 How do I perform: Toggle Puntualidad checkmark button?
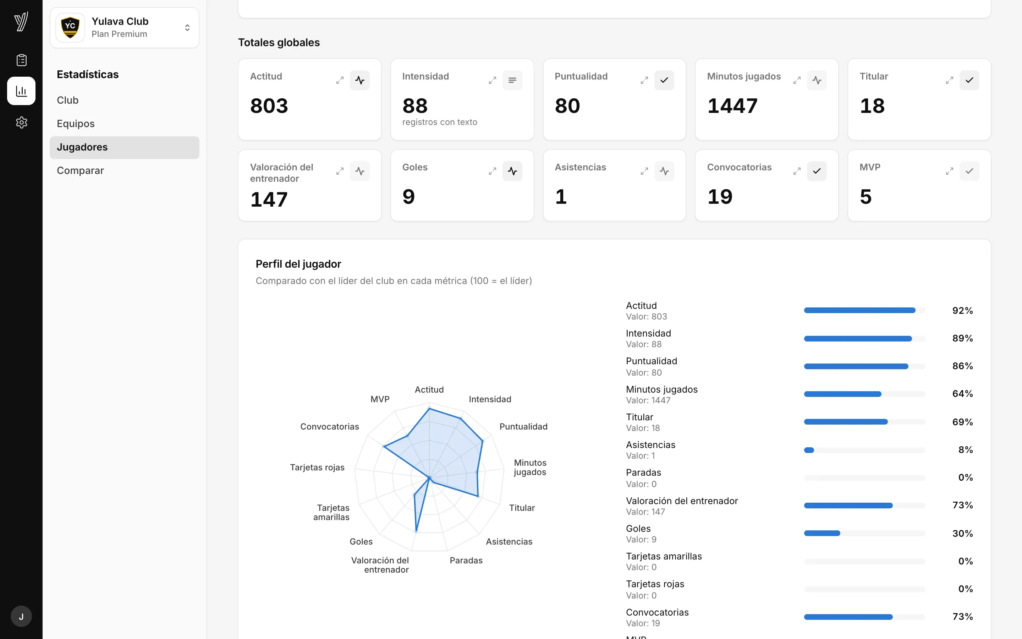pos(664,80)
